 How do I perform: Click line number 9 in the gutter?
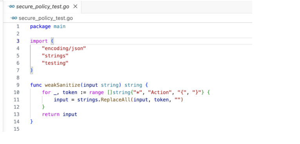(x=18, y=85)
